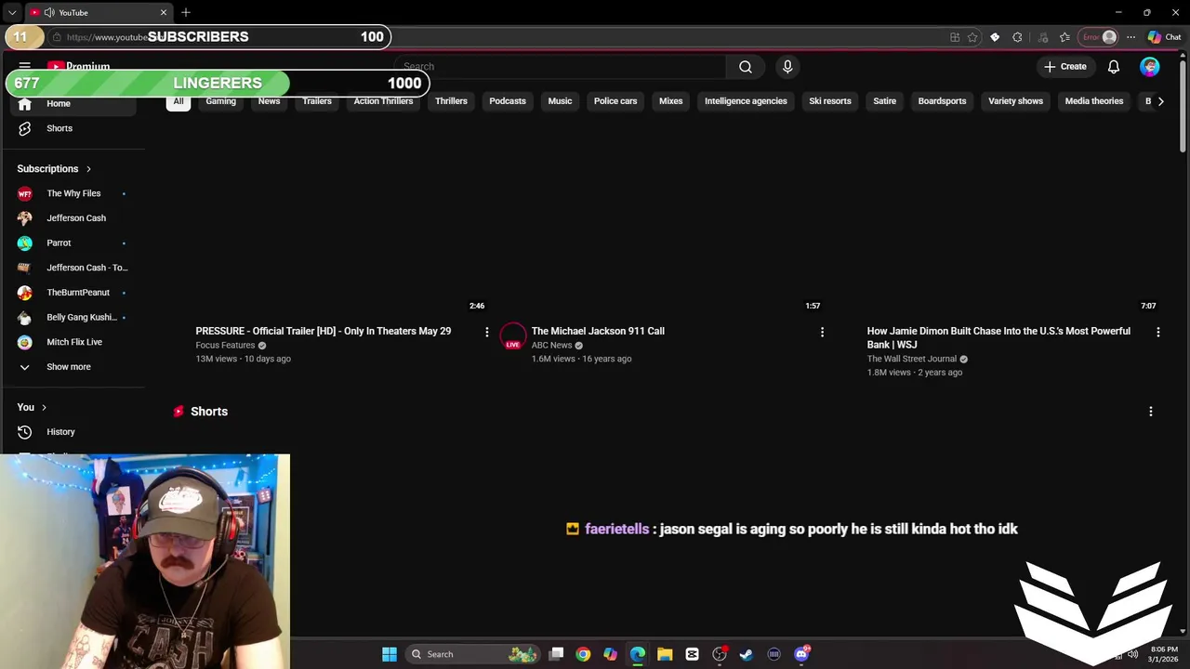Open options for the Jamie Dimon WSJ video
Image resolution: width=1190 pixels, height=669 pixels.
click(1157, 332)
